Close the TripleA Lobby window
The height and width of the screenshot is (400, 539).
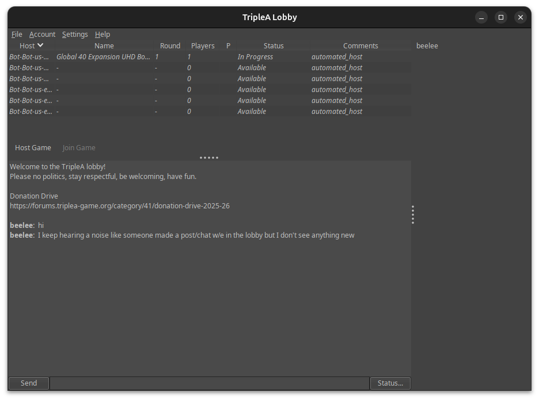tap(521, 17)
